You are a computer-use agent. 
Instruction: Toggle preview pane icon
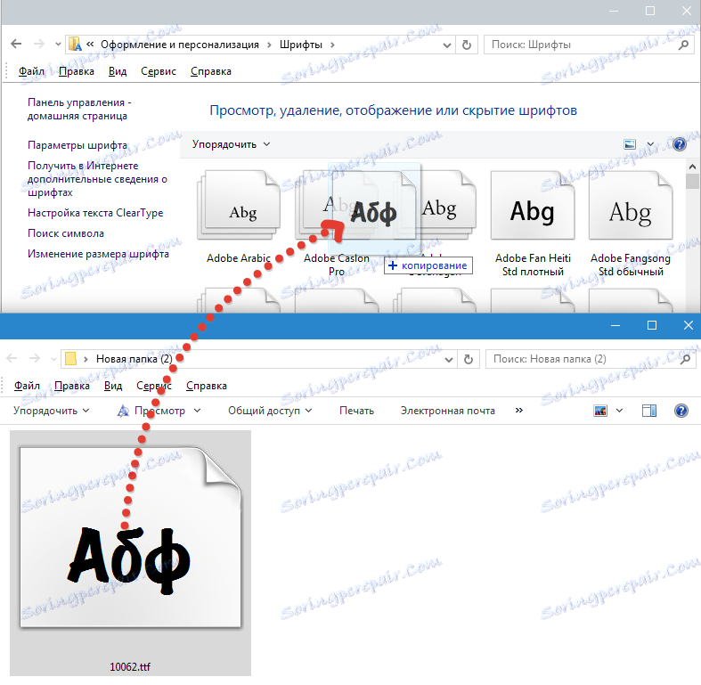click(x=649, y=411)
